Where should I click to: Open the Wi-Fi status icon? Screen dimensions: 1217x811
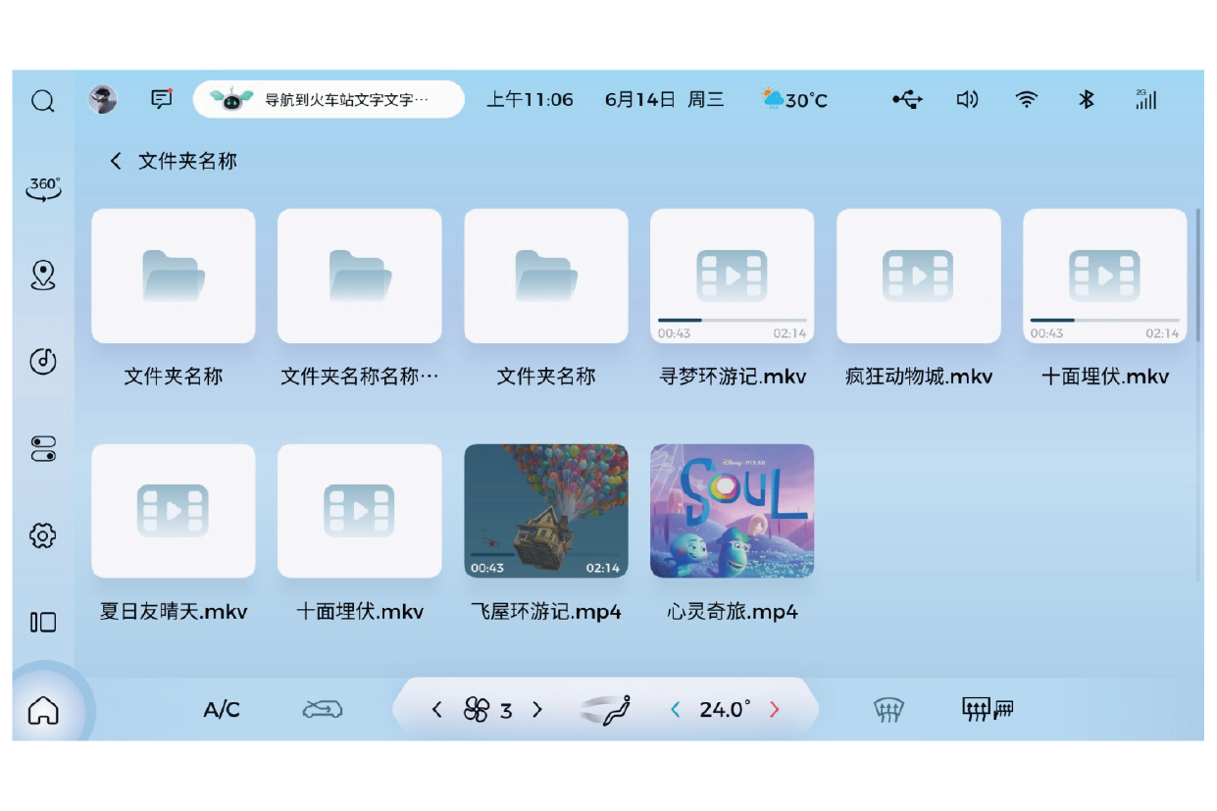(x=1027, y=99)
